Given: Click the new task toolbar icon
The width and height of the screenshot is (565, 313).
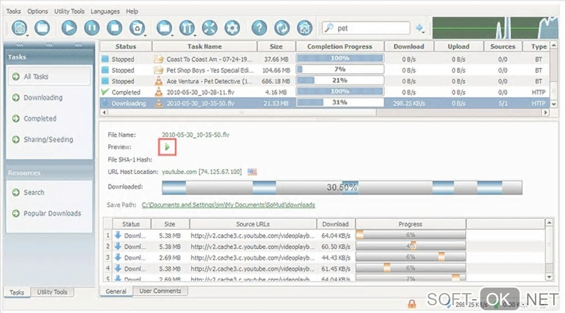Looking at the screenshot, I should (19, 28).
